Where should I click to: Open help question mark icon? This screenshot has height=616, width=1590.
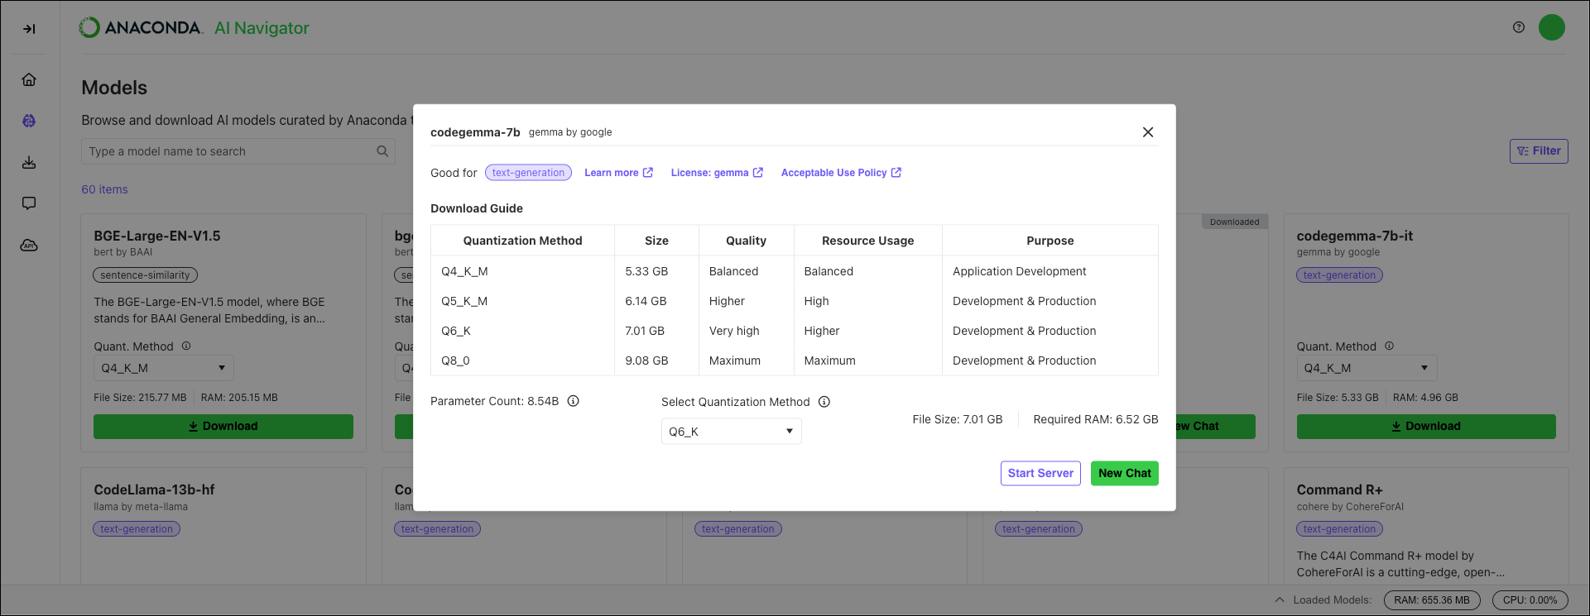[1519, 27]
